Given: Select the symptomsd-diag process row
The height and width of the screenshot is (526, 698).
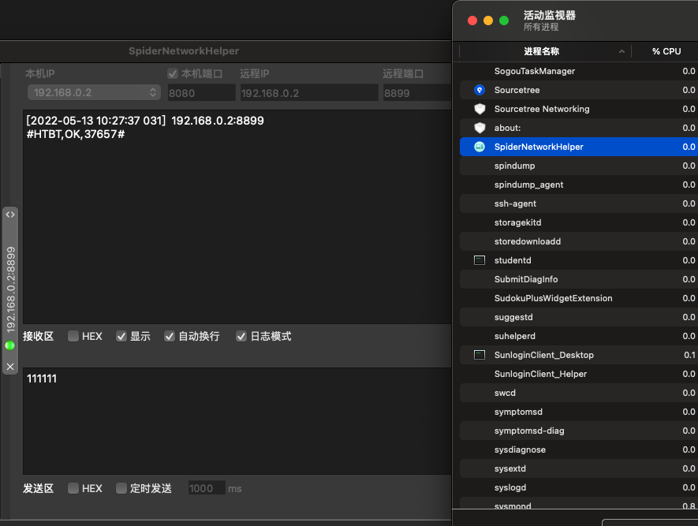Looking at the screenshot, I should point(579,431).
